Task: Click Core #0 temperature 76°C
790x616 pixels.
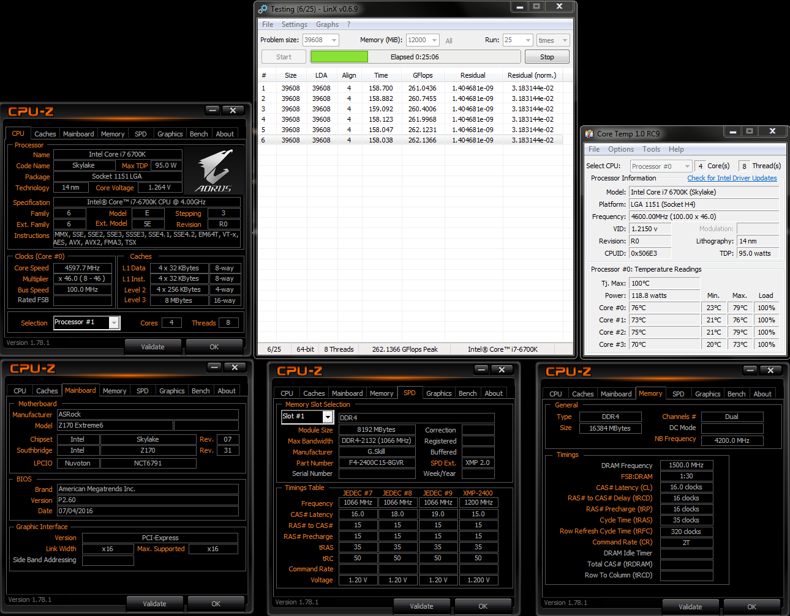Action: click(x=664, y=308)
